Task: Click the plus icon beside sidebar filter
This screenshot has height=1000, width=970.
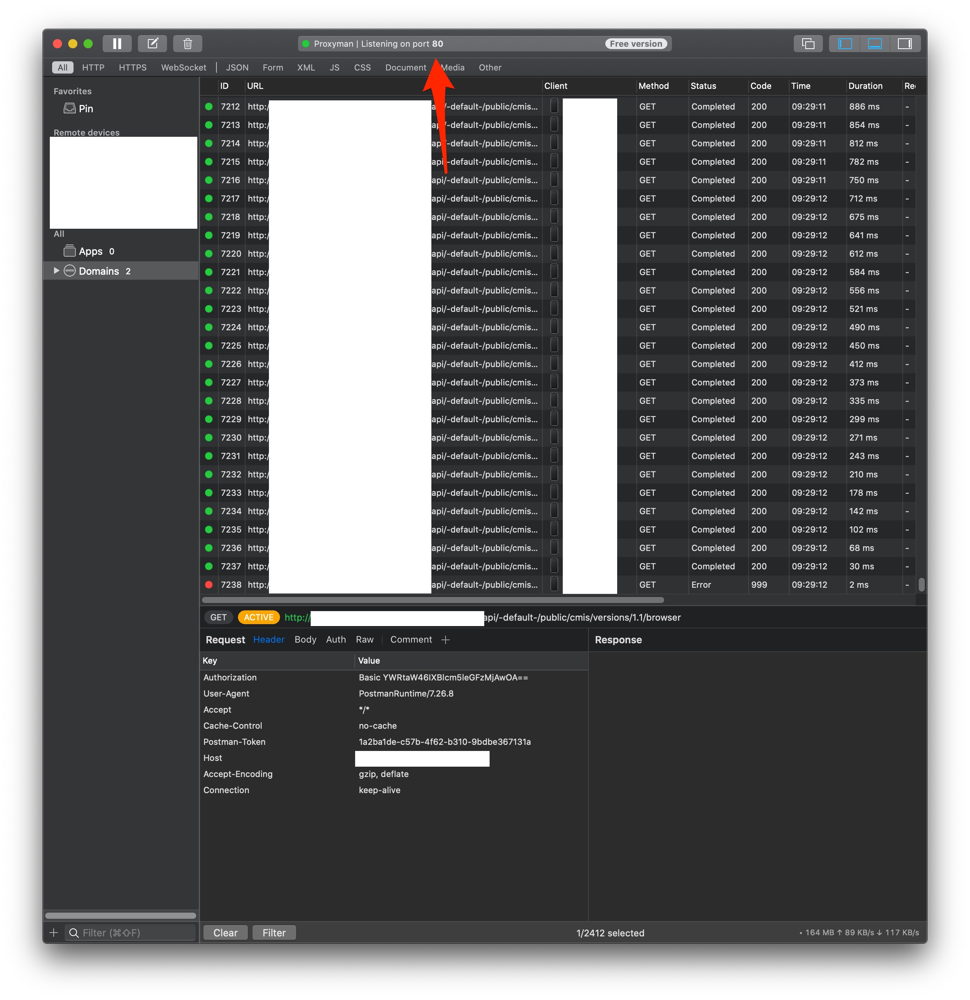Action: pyautogui.click(x=54, y=932)
